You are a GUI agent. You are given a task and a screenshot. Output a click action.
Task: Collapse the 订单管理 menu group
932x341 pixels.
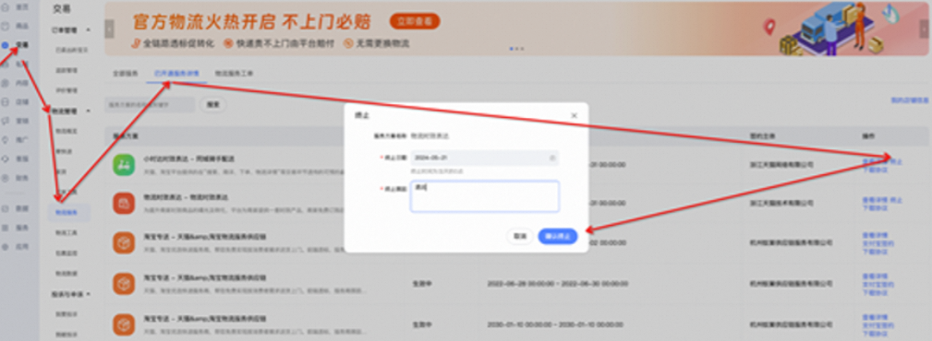click(x=89, y=29)
